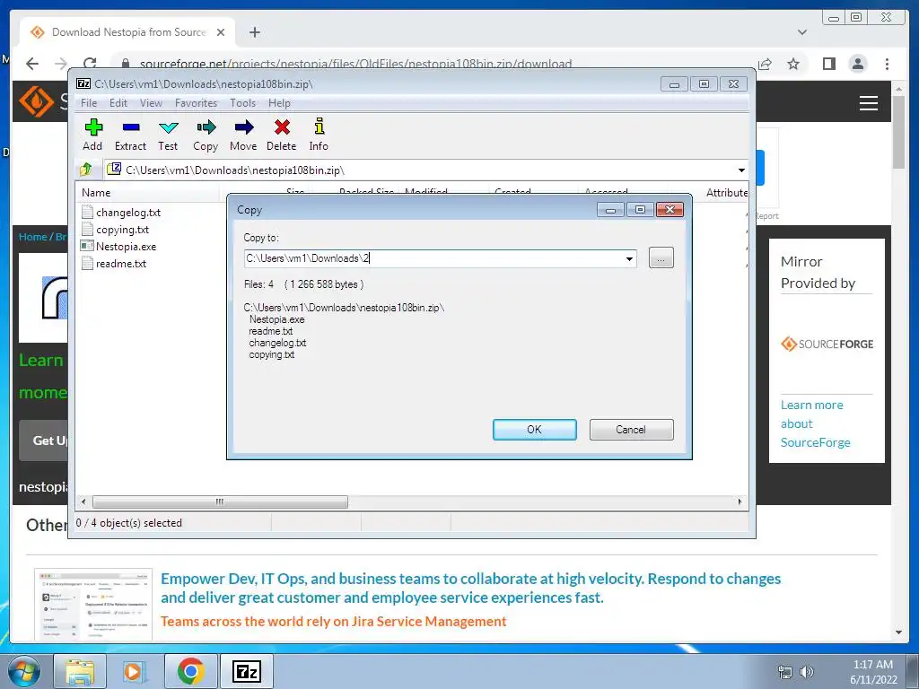Confirm the copy with the OK button

535,430
